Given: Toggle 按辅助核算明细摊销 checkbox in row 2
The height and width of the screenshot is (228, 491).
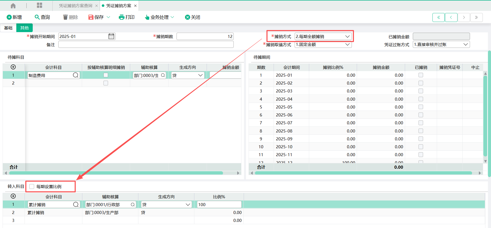Looking at the screenshot, I should click(x=106, y=83).
